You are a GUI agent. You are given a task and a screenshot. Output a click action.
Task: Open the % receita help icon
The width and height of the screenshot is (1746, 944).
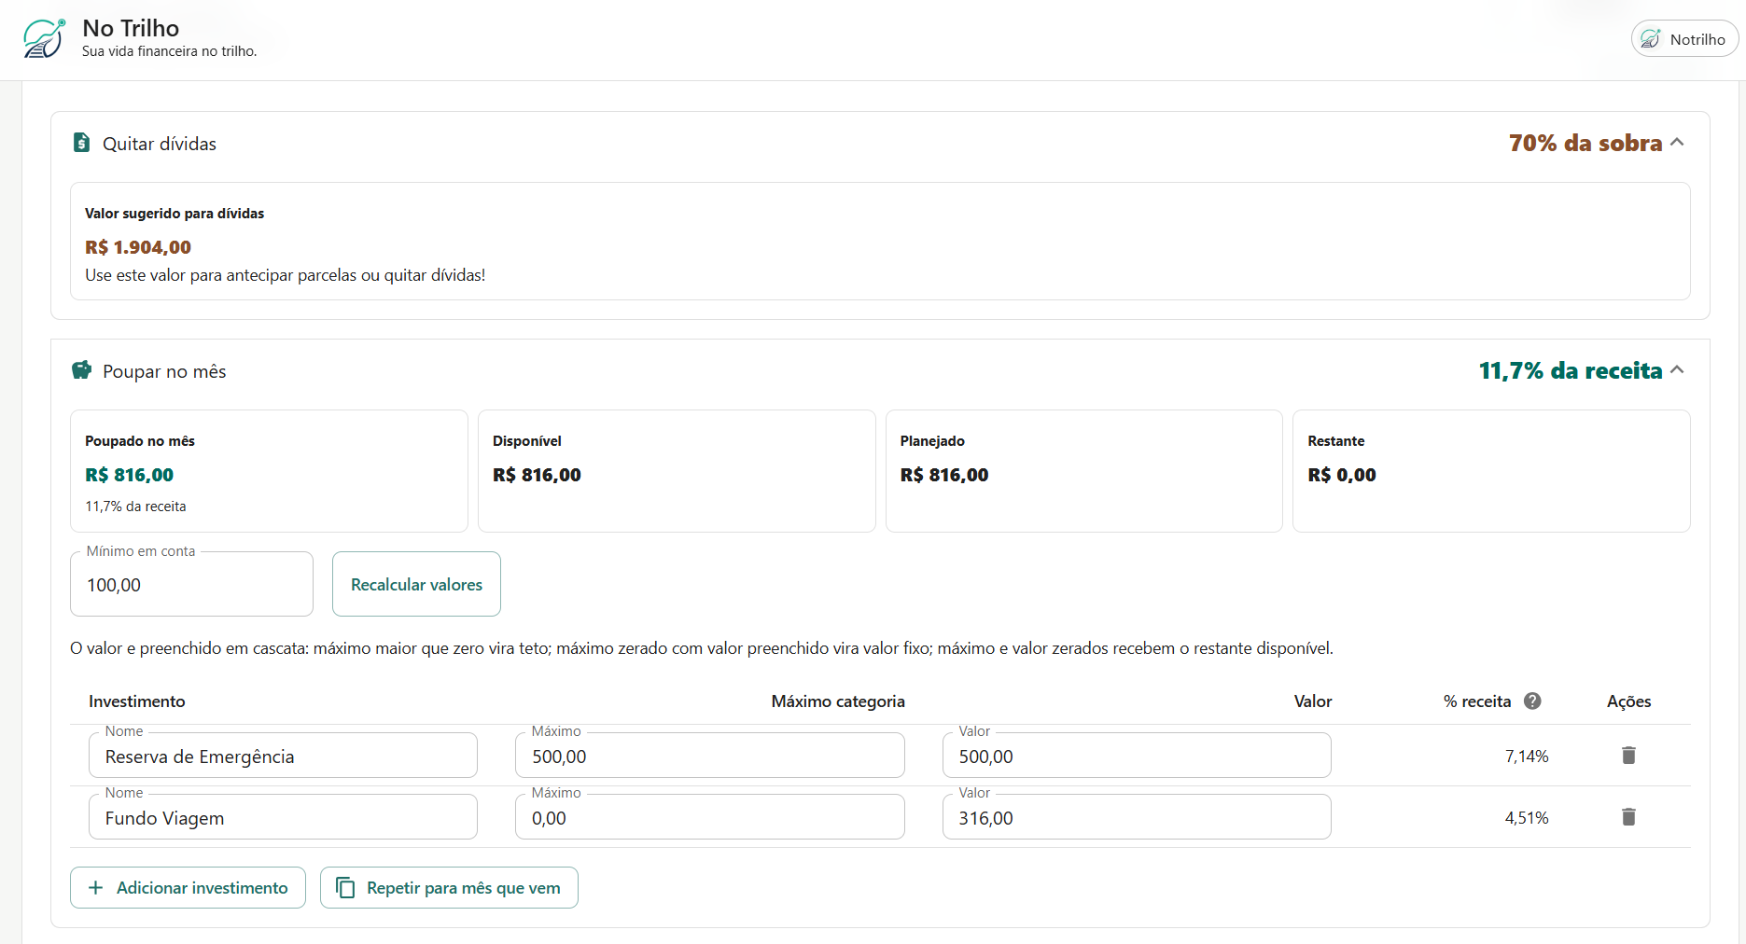pos(1532,701)
